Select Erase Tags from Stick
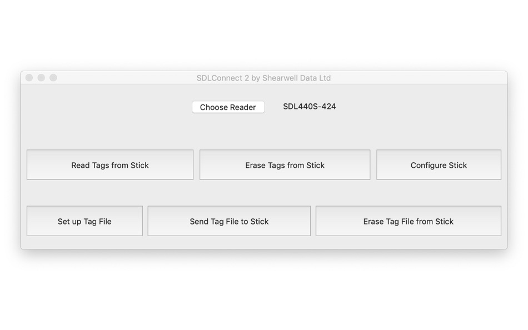 click(x=285, y=164)
